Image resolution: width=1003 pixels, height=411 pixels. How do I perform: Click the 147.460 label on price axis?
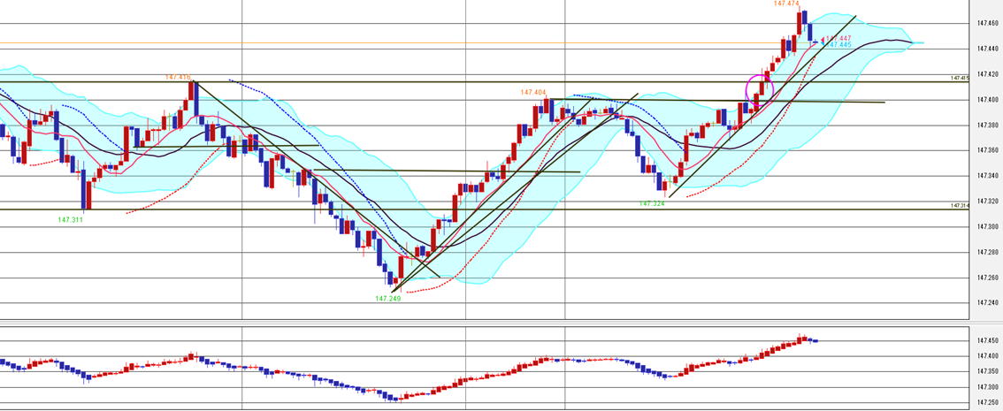click(x=988, y=24)
